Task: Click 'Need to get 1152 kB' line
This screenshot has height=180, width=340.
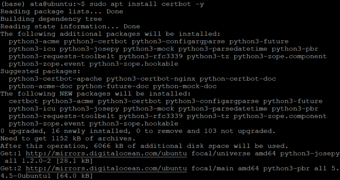Action: pyautogui.click(x=68, y=139)
